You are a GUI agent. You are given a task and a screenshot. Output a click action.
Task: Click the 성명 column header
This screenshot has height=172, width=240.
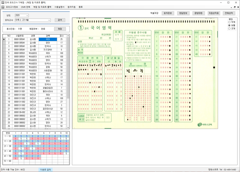click(x=33, y=36)
